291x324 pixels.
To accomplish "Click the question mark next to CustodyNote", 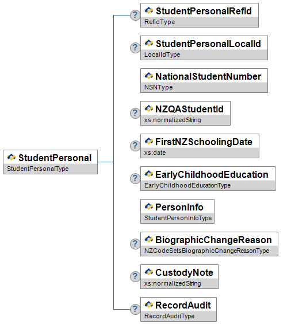I will coord(135,276).
